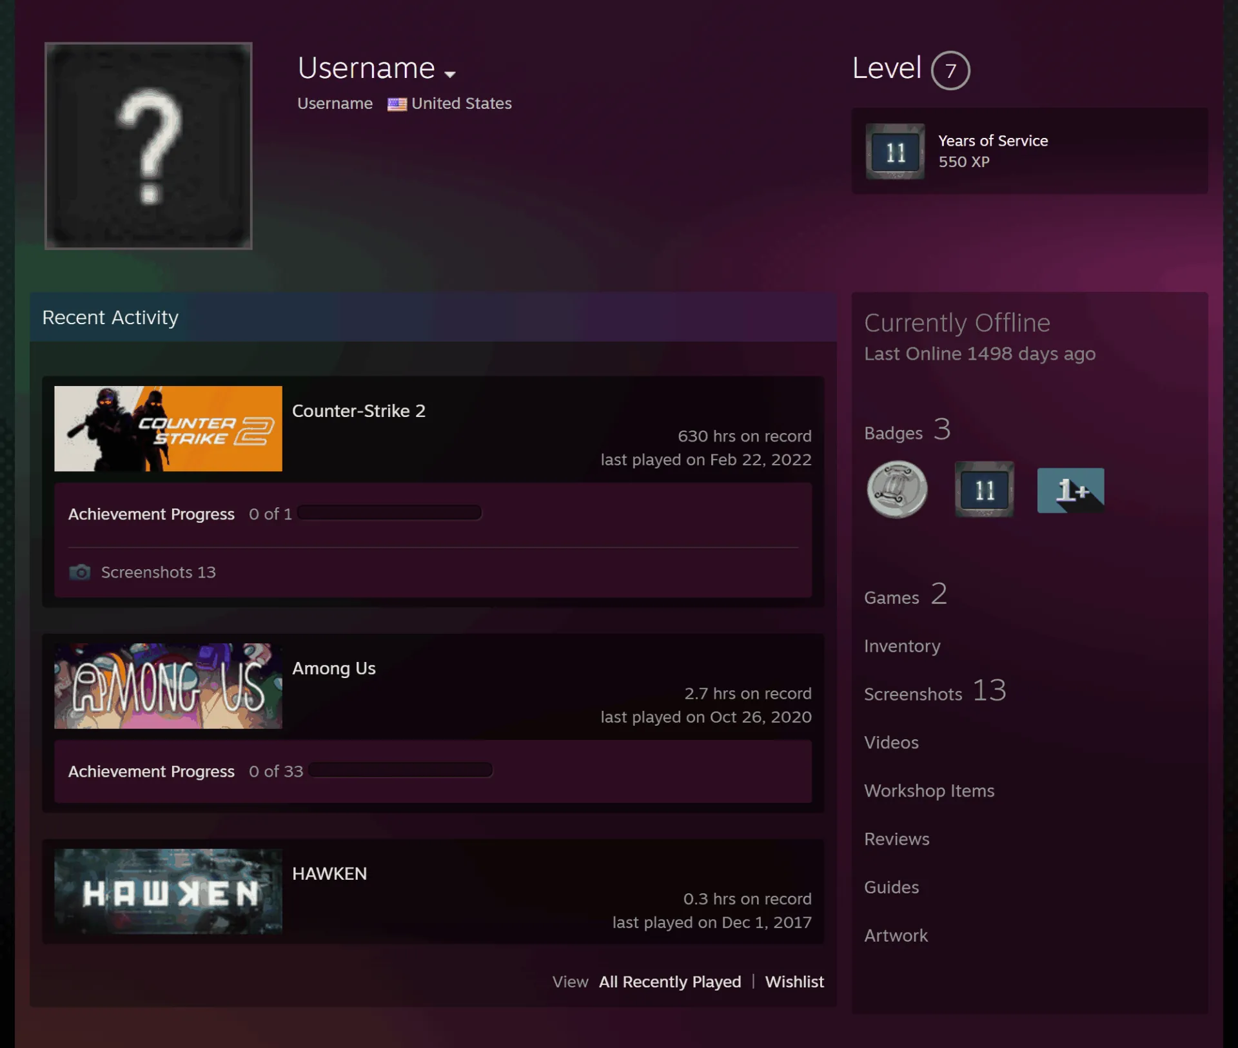
Task: Click the 1+ game collector badge
Action: click(x=1070, y=490)
